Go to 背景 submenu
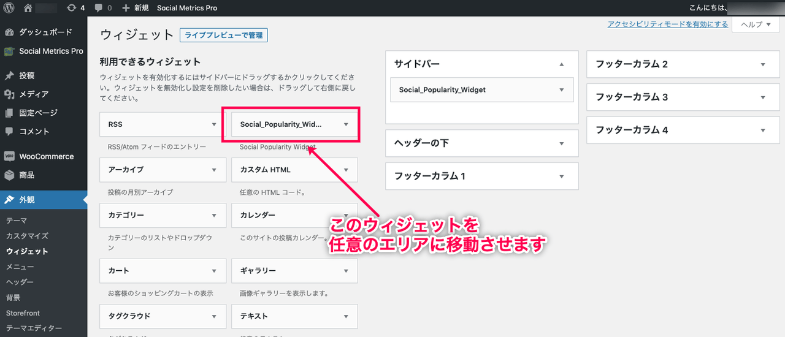Screen dimensions: 785x337 (13, 298)
